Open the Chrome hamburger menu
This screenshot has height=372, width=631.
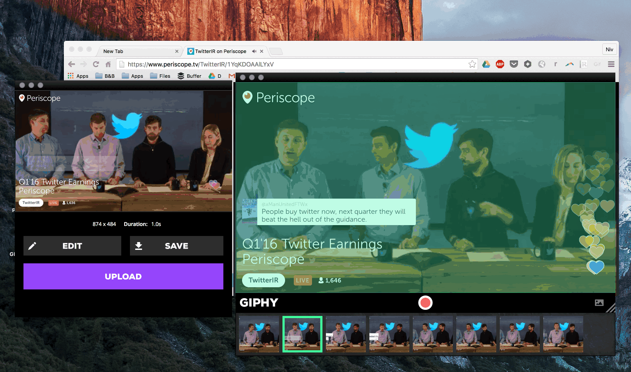pos(611,64)
